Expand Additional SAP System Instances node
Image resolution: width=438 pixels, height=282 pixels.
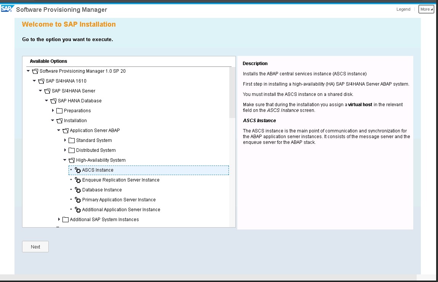coord(59,220)
